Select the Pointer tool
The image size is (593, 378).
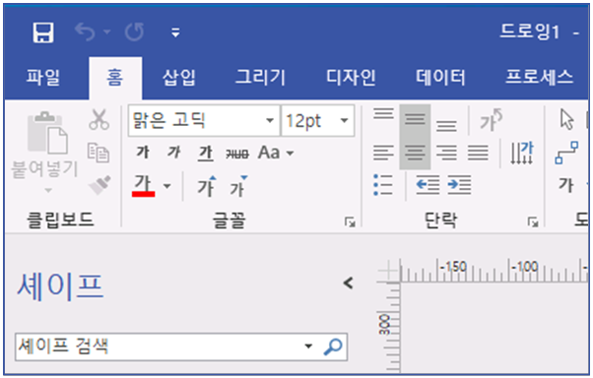tap(567, 120)
